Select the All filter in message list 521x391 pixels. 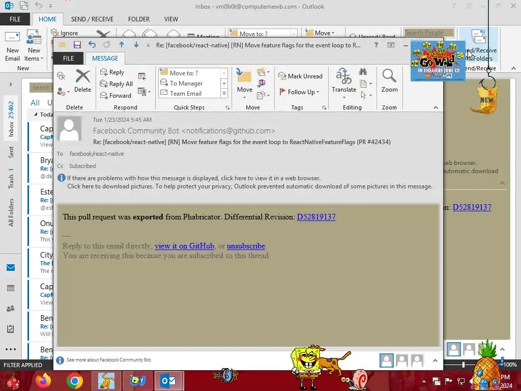click(x=35, y=103)
